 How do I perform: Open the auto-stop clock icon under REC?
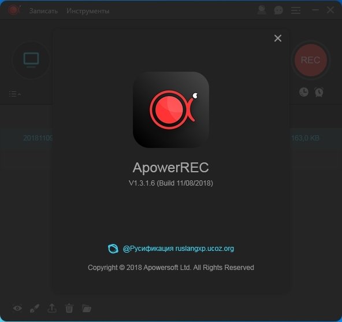point(304,92)
